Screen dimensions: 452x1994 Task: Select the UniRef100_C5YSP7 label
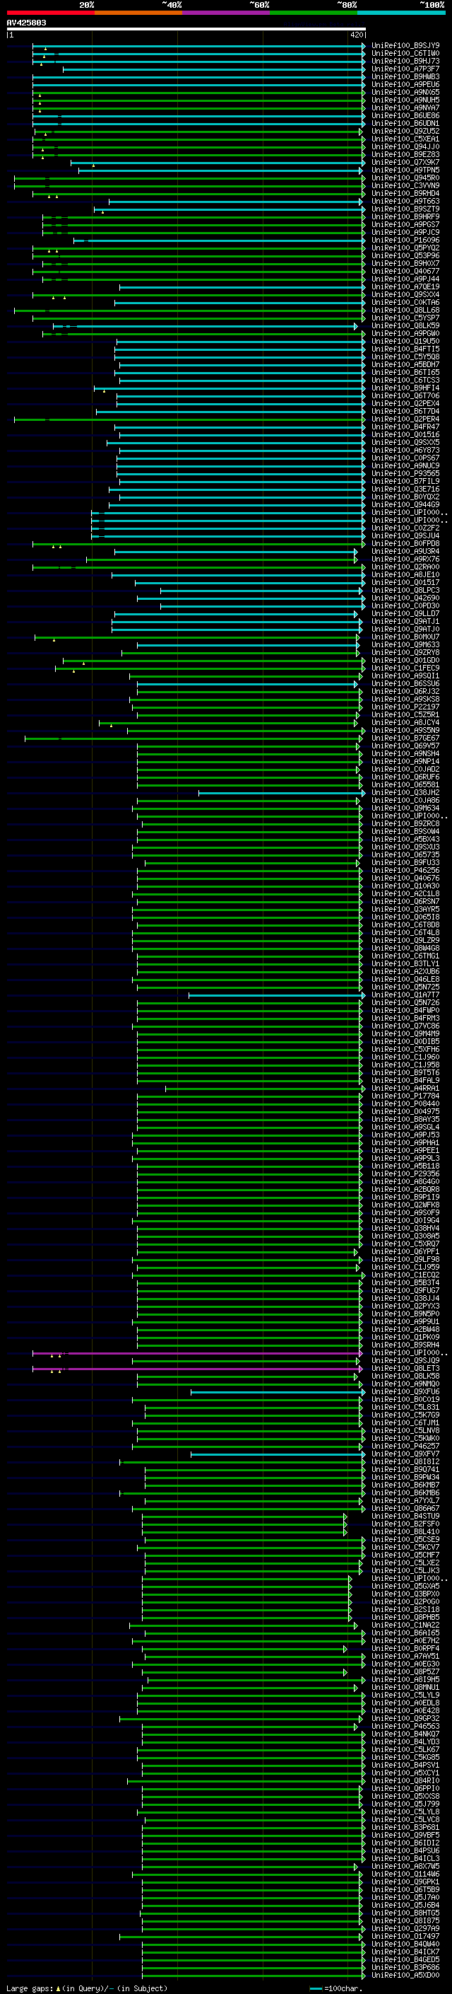(405, 318)
